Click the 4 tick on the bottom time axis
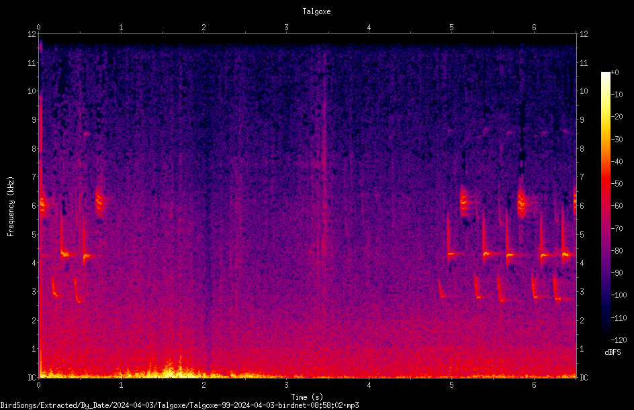 [x=369, y=385]
